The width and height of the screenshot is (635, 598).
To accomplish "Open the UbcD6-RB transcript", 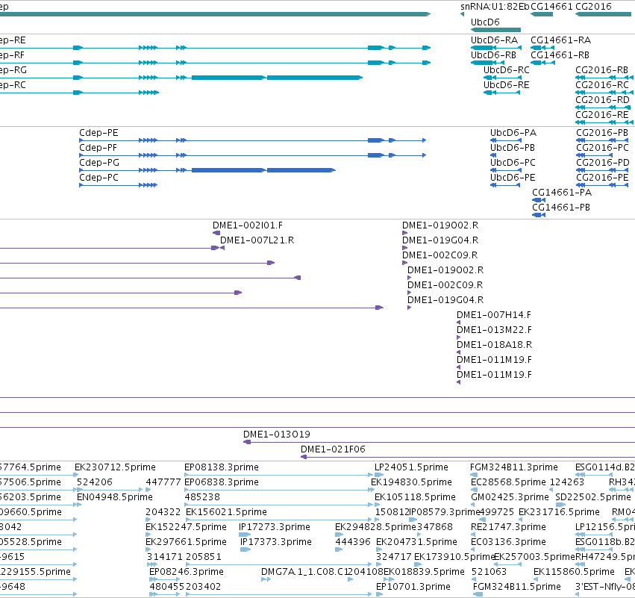I will tap(493, 55).
